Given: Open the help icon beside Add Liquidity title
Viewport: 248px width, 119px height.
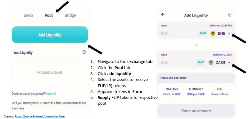Looking at the screenshot, I should (x=230, y=15).
